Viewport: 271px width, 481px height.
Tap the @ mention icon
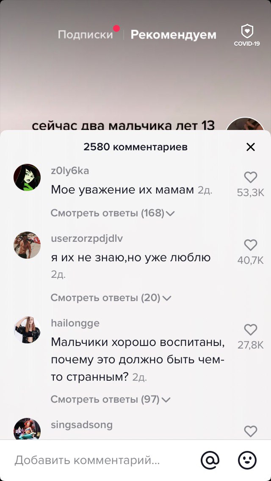click(210, 460)
